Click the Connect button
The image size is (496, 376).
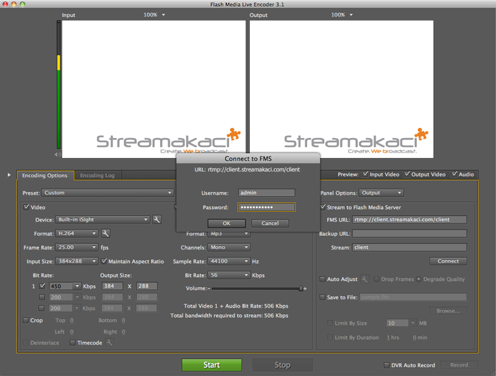coord(448,261)
